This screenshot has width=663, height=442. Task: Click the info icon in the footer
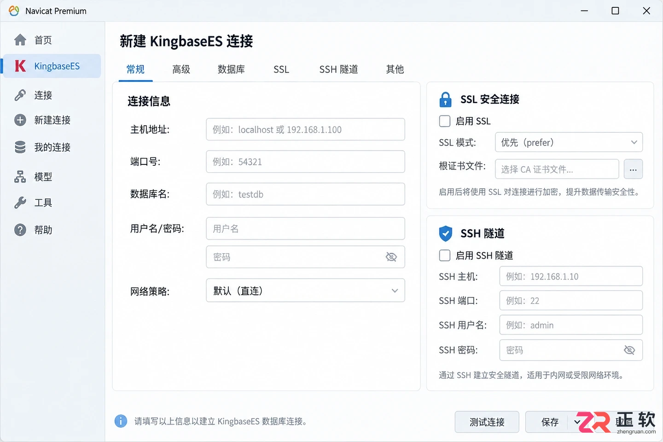(121, 421)
